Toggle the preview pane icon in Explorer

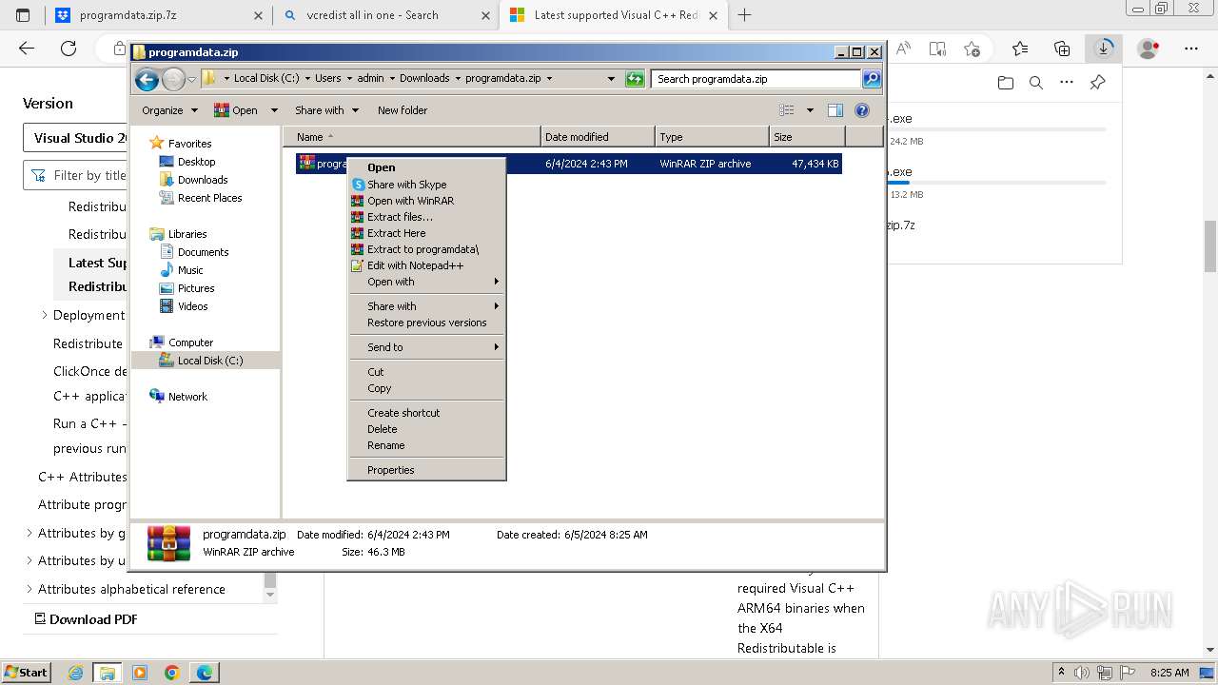pyautogui.click(x=835, y=110)
